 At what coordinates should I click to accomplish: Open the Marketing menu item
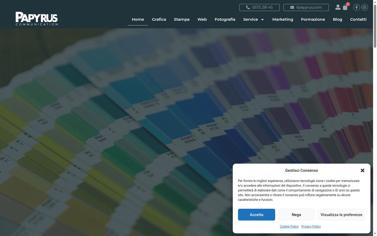(283, 19)
